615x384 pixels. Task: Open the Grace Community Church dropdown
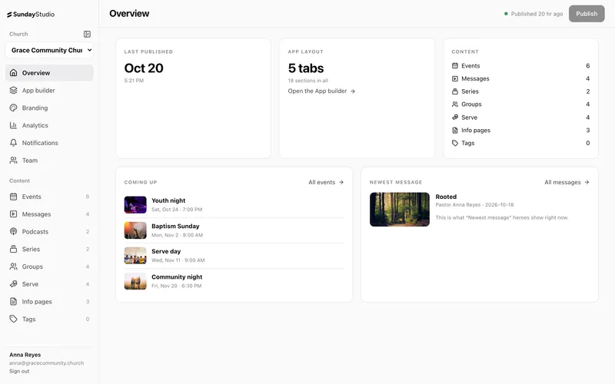click(x=49, y=50)
